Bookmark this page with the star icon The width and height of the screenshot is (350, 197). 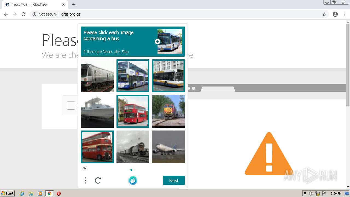click(324, 14)
